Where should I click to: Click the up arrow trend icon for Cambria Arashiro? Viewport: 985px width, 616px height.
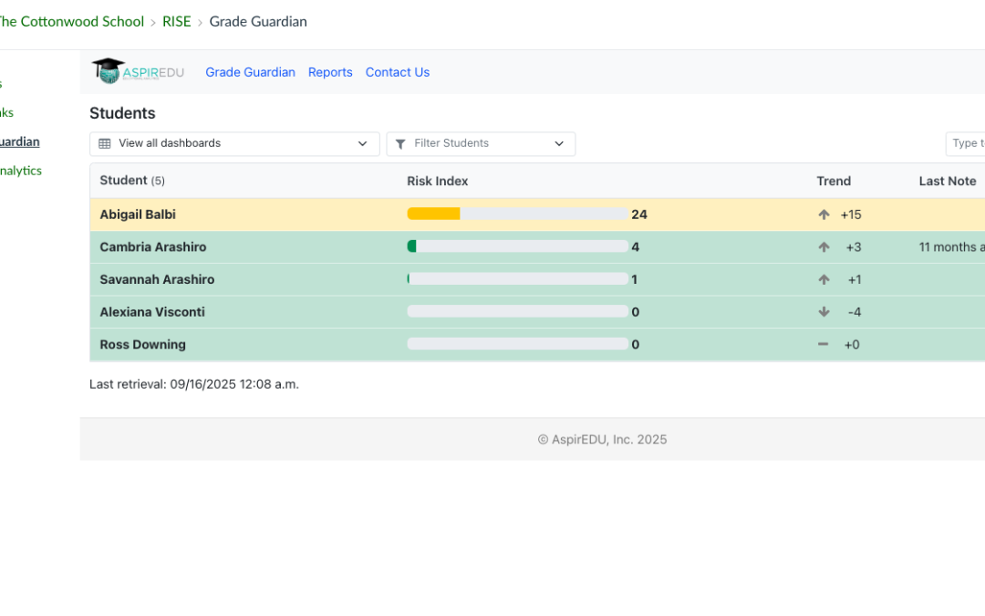(x=824, y=247)
